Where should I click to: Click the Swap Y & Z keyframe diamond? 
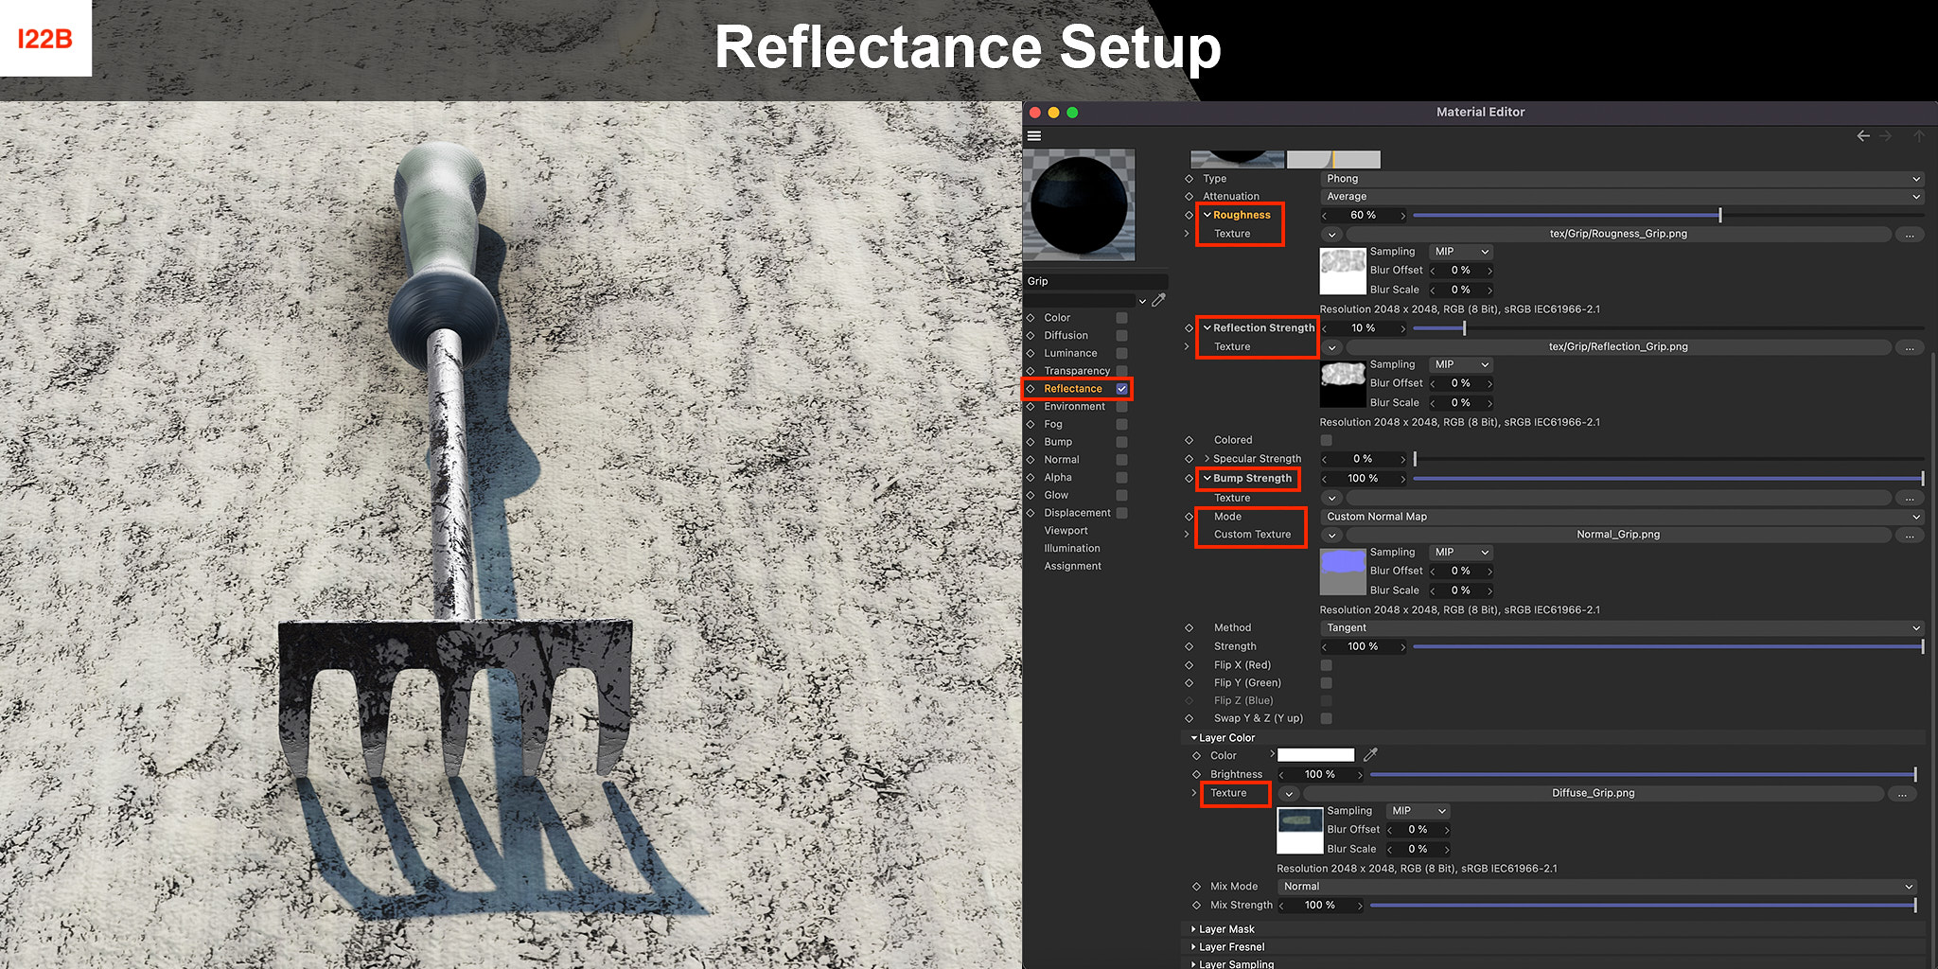(x=1189, y=718)
